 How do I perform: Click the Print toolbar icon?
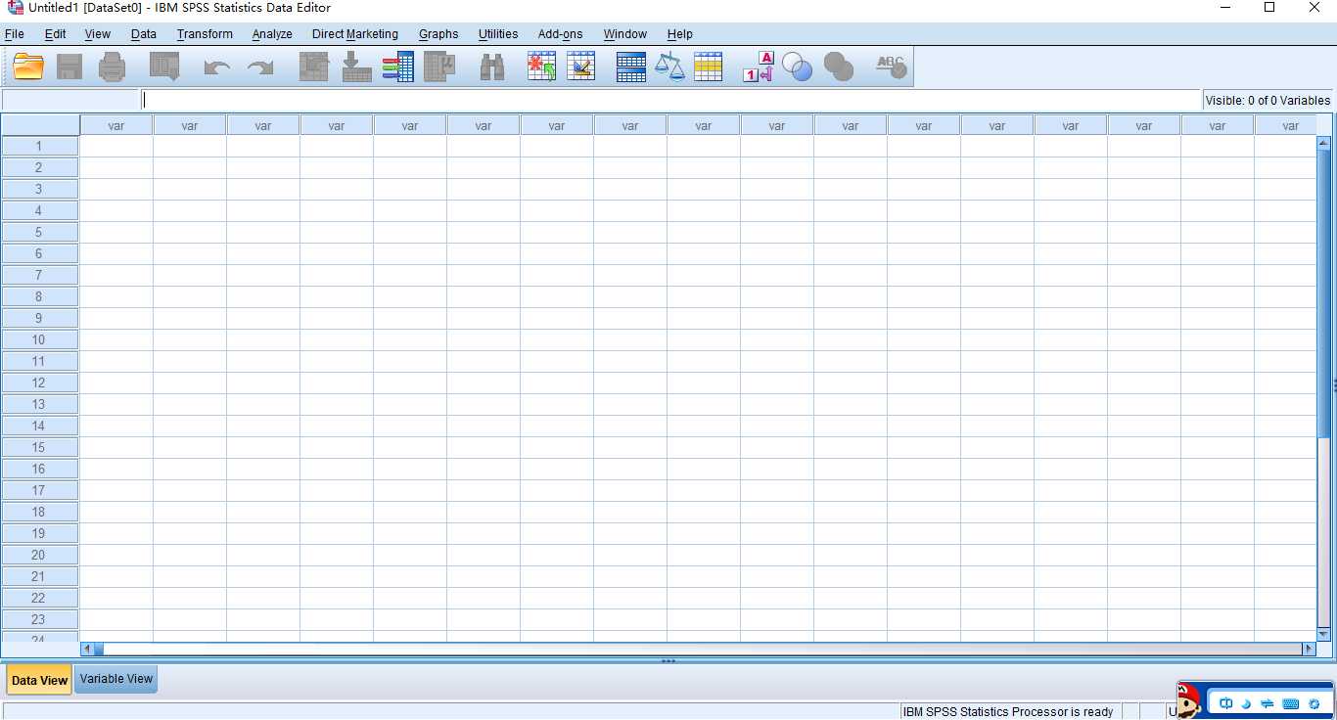pos(112,67)
